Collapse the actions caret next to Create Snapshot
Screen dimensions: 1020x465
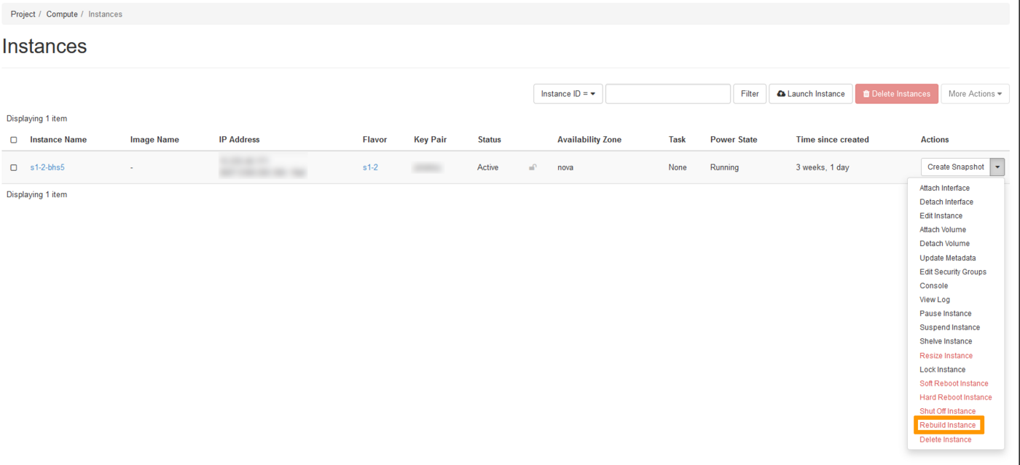pos(997,167)
